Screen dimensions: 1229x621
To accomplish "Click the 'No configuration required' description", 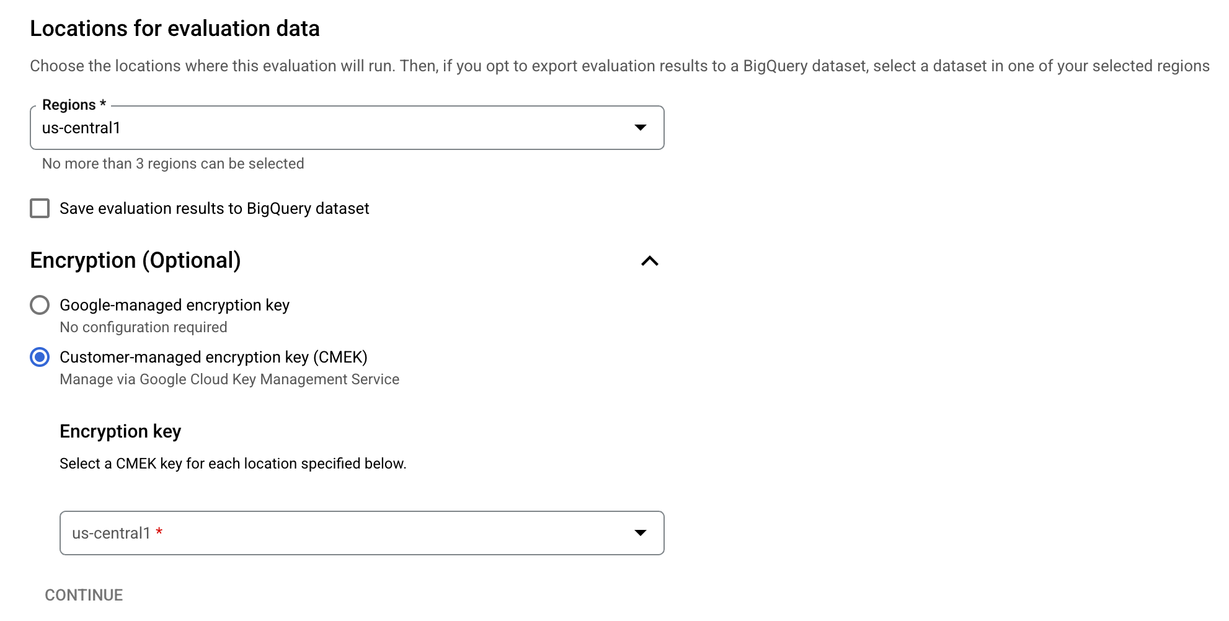I will tap(143, 327).
